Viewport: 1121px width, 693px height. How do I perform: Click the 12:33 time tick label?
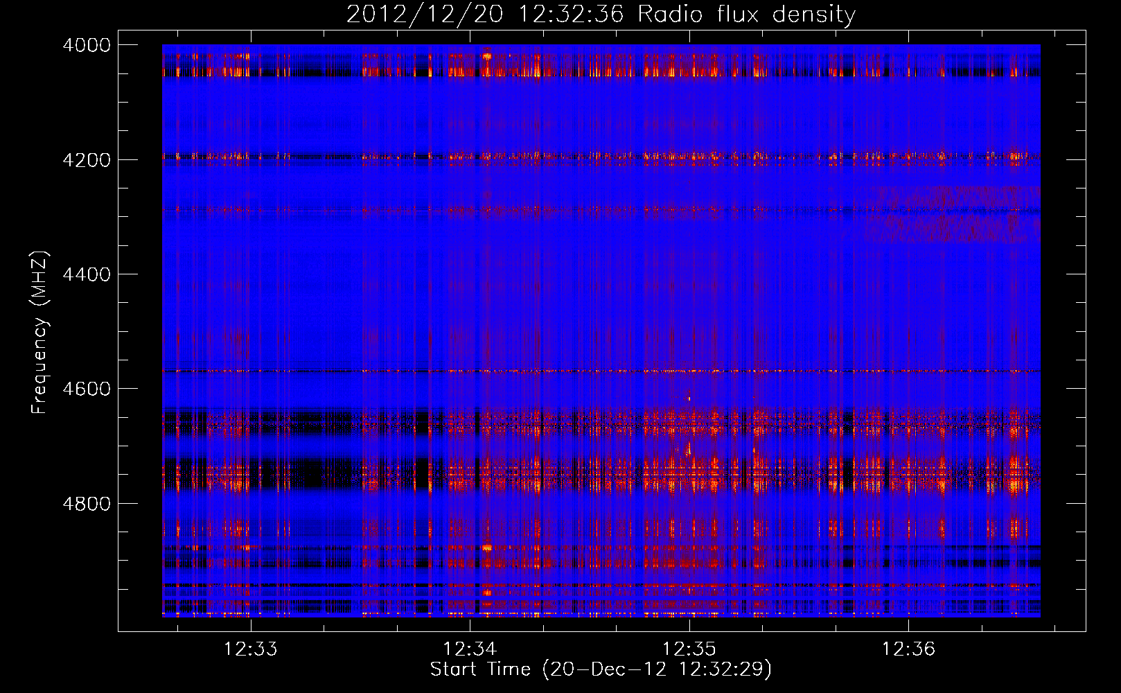[251, 649]
